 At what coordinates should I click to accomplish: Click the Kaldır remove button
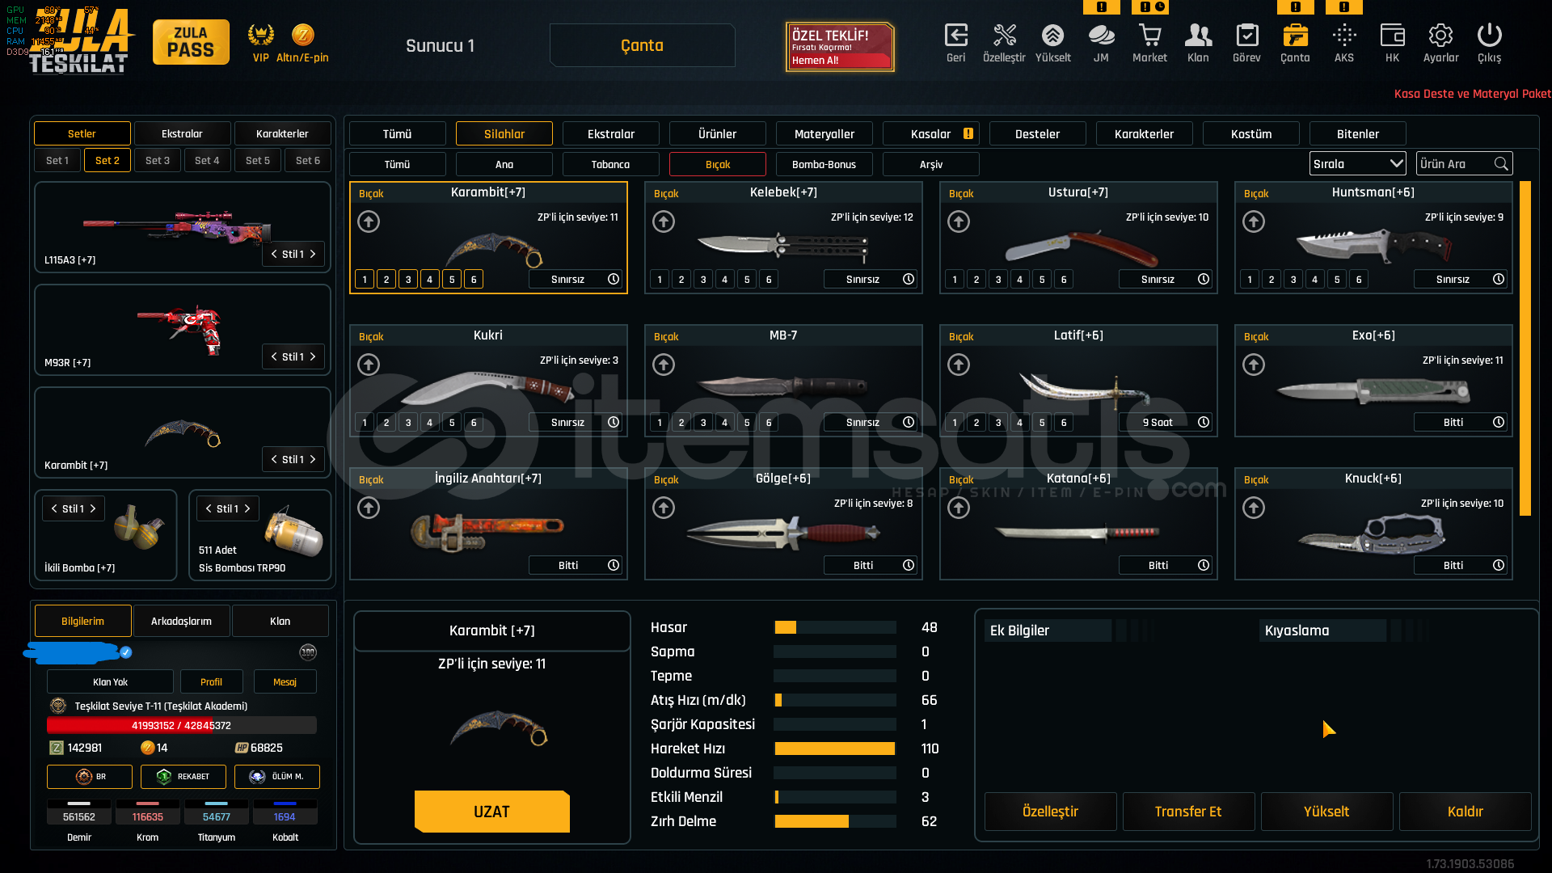coord(1465,812)
